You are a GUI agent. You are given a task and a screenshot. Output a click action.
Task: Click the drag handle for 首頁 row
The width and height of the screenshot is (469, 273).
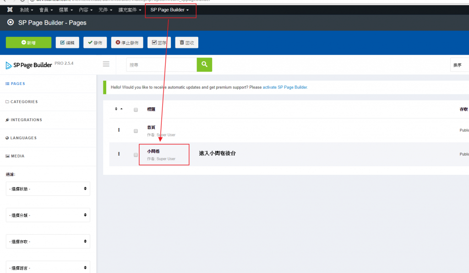click(119, 130)
